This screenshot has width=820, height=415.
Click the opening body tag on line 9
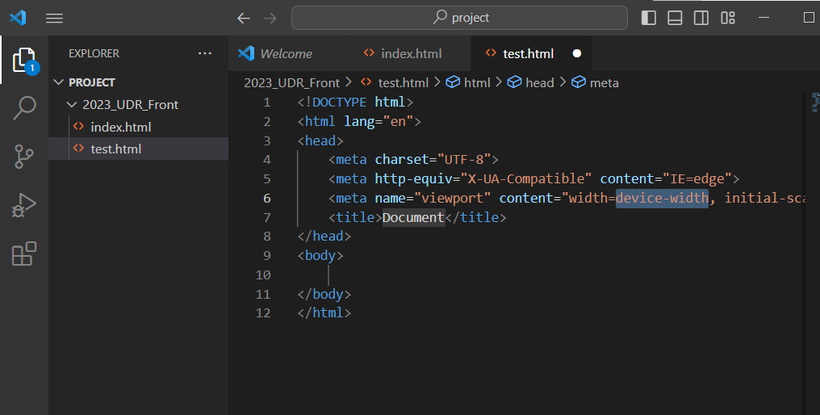point(320,255)
